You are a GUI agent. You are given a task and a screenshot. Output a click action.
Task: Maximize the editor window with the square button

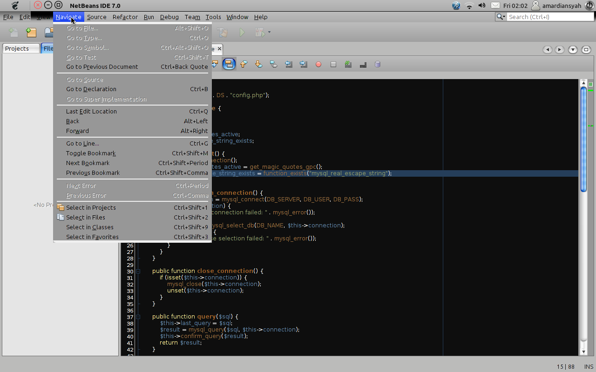tap(586, 49)
